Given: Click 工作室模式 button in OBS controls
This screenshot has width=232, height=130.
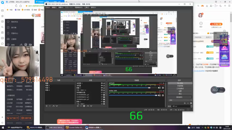Looking at the screenshot, I should (x=180, y=89).
